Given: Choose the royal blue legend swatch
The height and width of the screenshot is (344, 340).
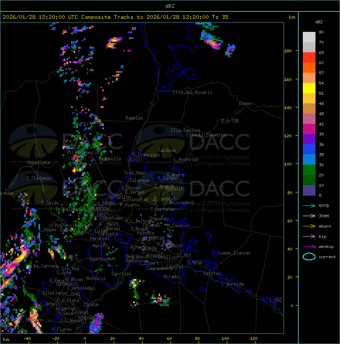Looking at the screenshot, I should pos(309,150).
